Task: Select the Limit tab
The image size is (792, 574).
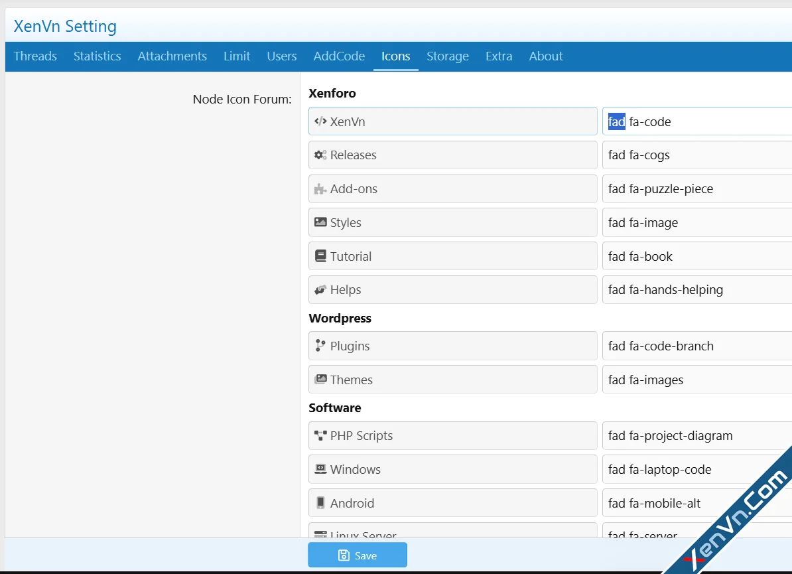Action: (237, 56)
